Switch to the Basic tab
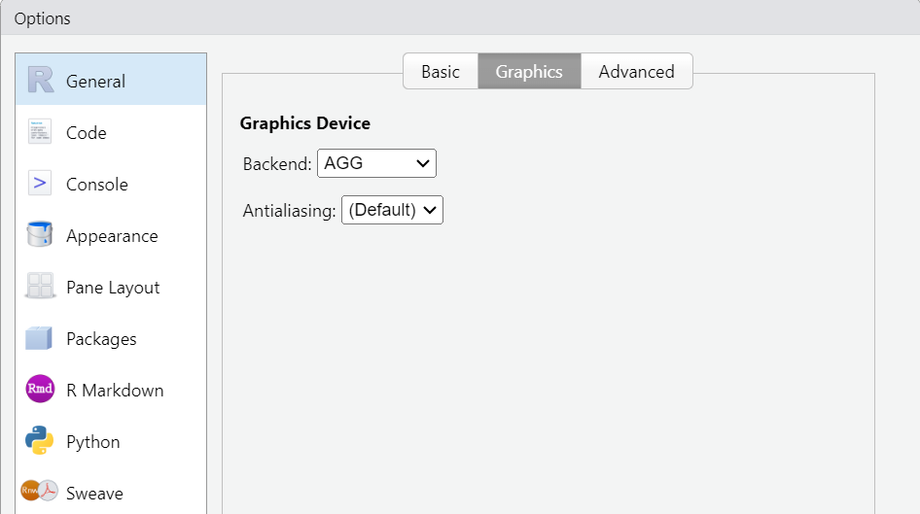 point(441,72)
